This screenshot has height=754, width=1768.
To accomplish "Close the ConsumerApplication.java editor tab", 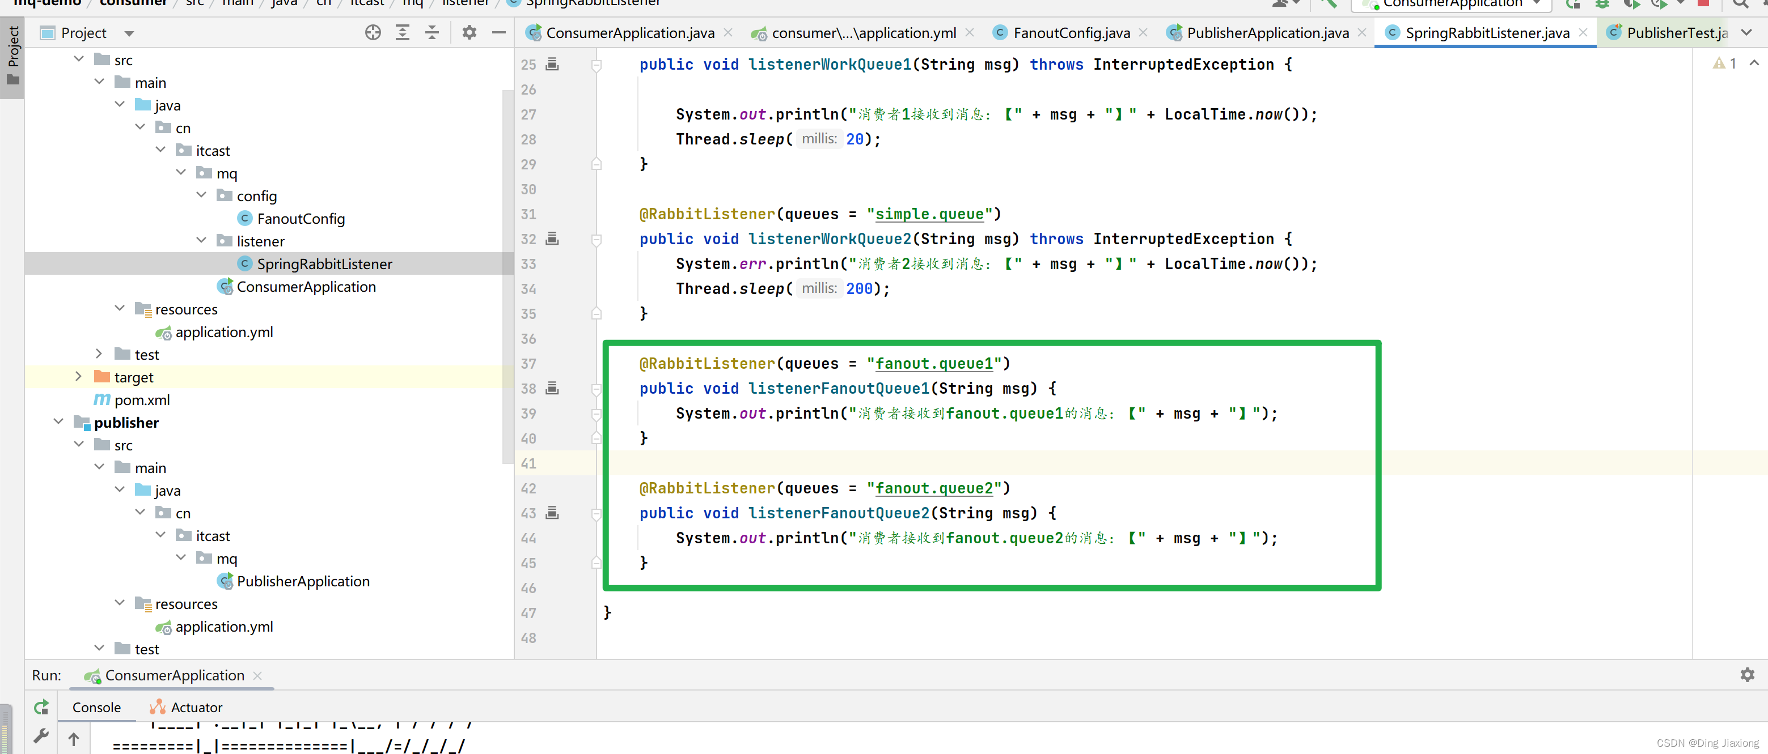I will click(728, 32).
